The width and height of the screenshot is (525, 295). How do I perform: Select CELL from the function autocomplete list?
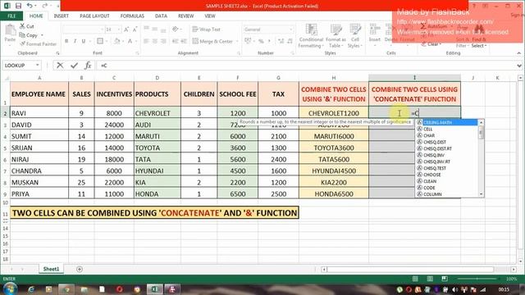(447, 129)
